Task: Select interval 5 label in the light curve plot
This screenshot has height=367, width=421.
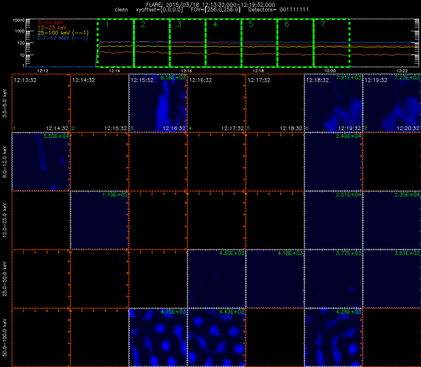Action: (x=251, y=25)
